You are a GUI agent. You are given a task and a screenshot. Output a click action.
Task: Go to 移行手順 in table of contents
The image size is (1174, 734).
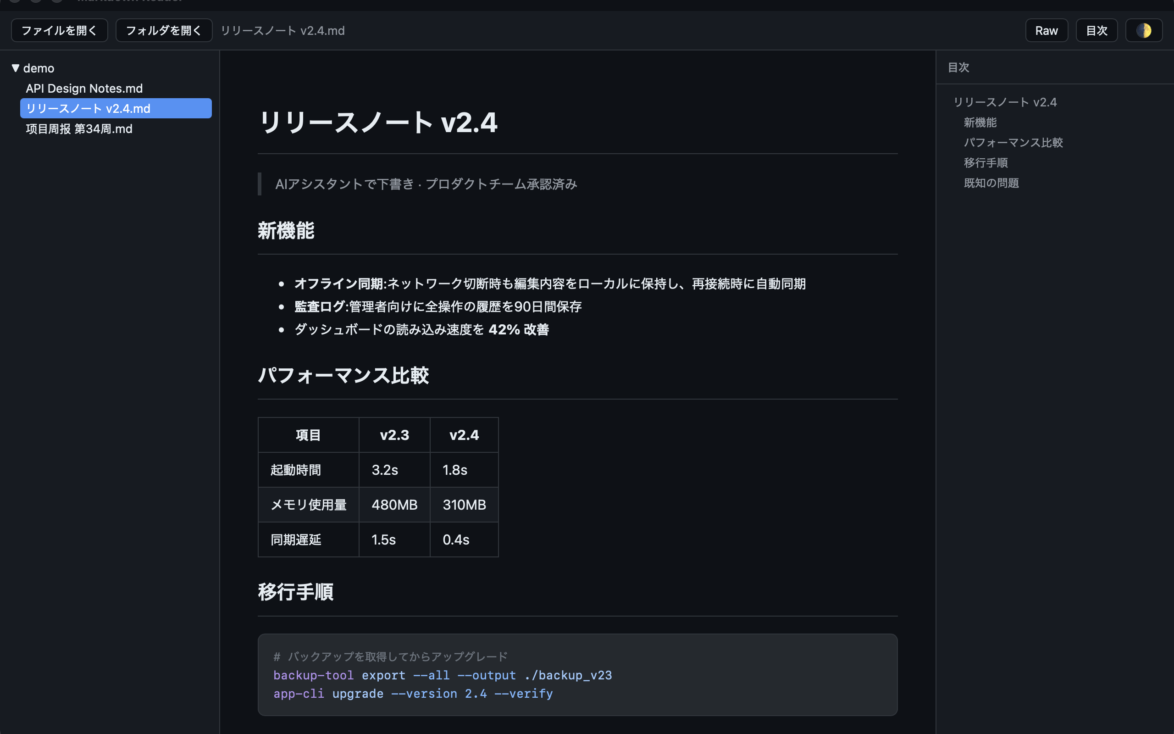985,162
